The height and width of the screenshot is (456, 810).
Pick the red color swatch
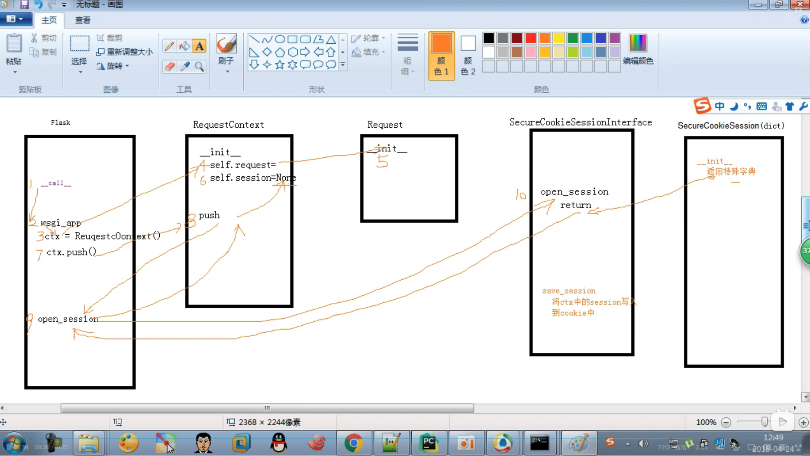[x=530, y=38]
